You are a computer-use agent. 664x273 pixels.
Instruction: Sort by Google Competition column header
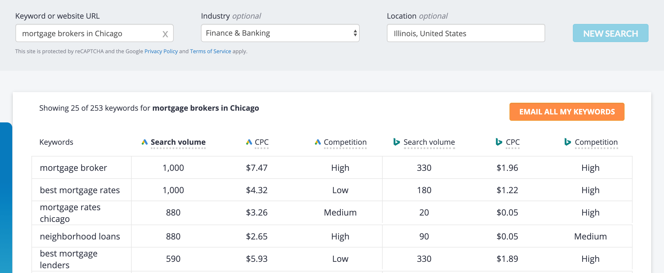(345, 142)
